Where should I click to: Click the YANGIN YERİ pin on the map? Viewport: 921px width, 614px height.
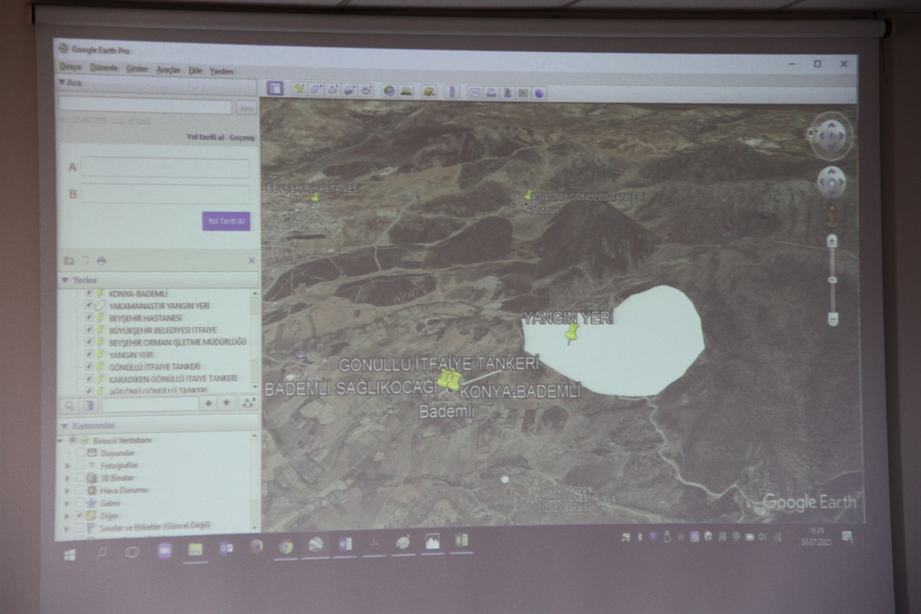[x=571, y=333]
